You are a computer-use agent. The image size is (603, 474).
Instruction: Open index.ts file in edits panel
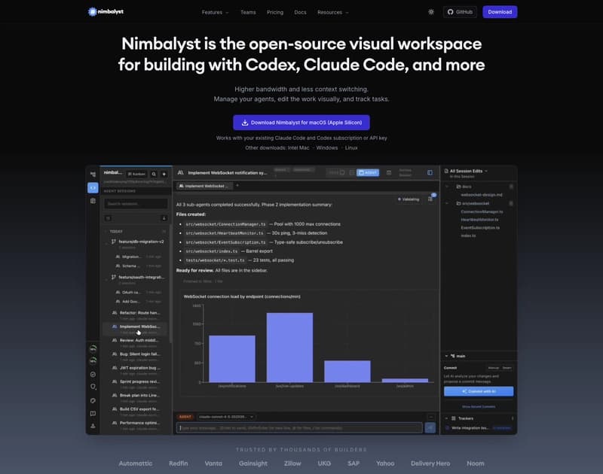468,235
